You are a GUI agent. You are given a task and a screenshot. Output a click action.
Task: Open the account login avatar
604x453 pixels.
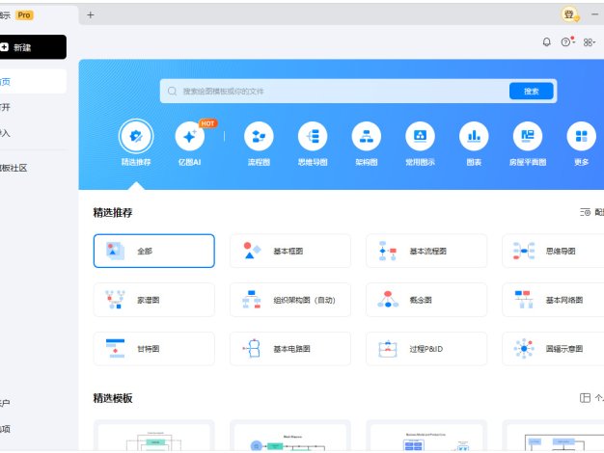tap(569, 15)
